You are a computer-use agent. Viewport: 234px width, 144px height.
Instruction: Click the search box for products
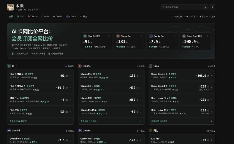click(185, 7)
